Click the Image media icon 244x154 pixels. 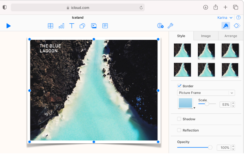pos(94,26)
